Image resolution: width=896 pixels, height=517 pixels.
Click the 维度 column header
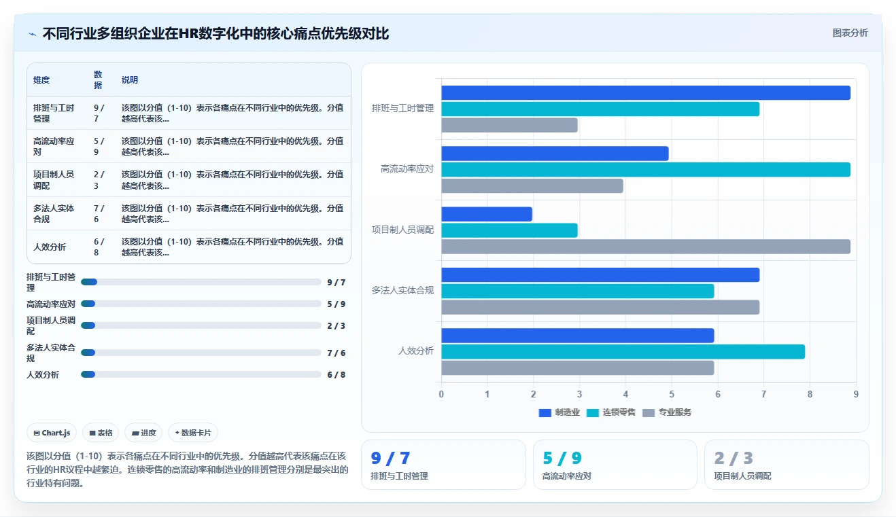tap(41, 80)
